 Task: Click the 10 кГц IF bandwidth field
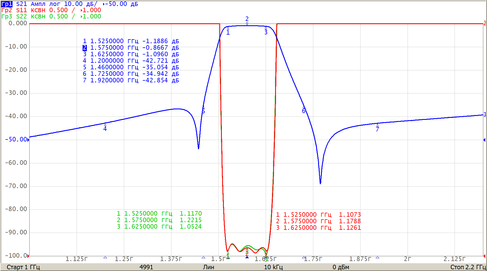[273, 267]
